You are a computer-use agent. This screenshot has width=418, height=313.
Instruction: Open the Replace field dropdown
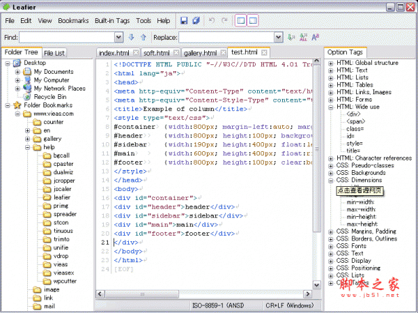[x=279, y=37]
